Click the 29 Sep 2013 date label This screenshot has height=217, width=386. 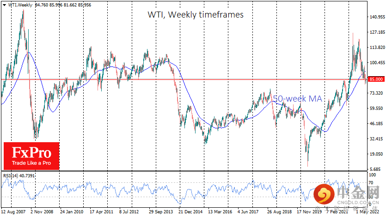tap(161, 211)
